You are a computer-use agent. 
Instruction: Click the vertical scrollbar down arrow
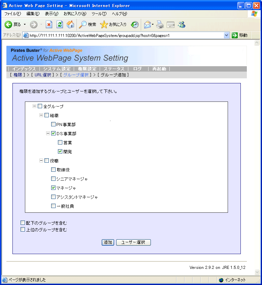tap(257, 272)
